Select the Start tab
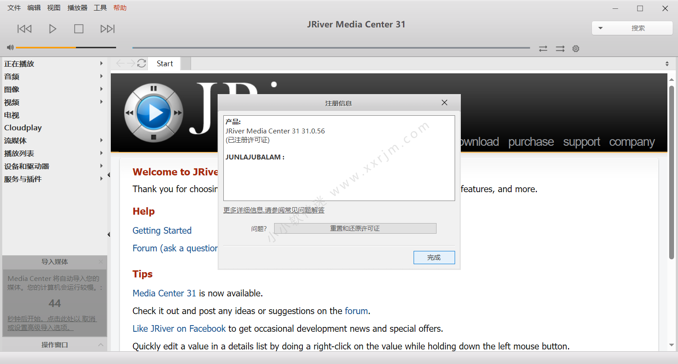 point(165,64)
